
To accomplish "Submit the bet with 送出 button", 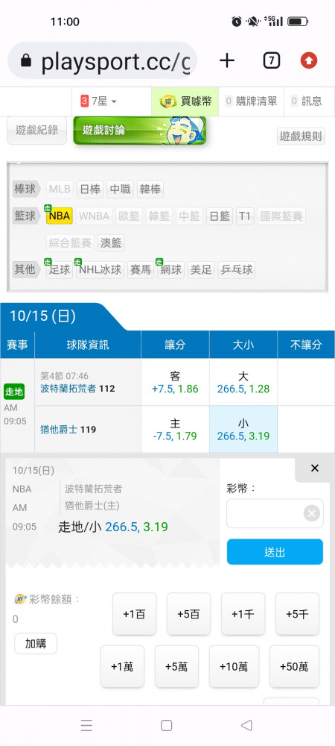I will tap(275, 552).
